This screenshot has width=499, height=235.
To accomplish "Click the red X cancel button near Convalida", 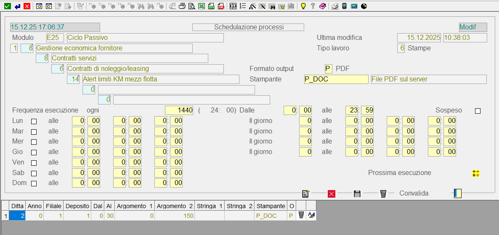I will tap(332, 193).
